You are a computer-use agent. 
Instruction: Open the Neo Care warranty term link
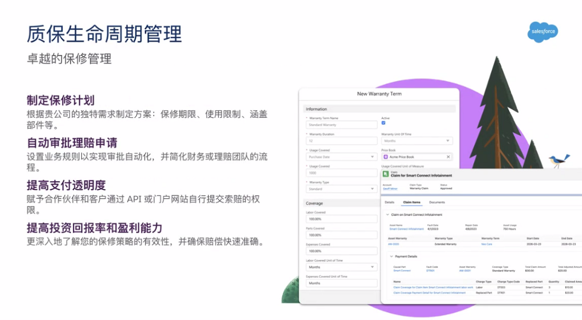486,244
